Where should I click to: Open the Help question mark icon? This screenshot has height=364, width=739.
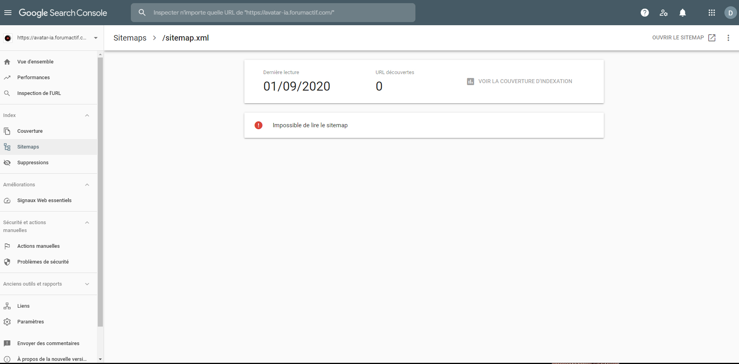[x=645, y=13]
